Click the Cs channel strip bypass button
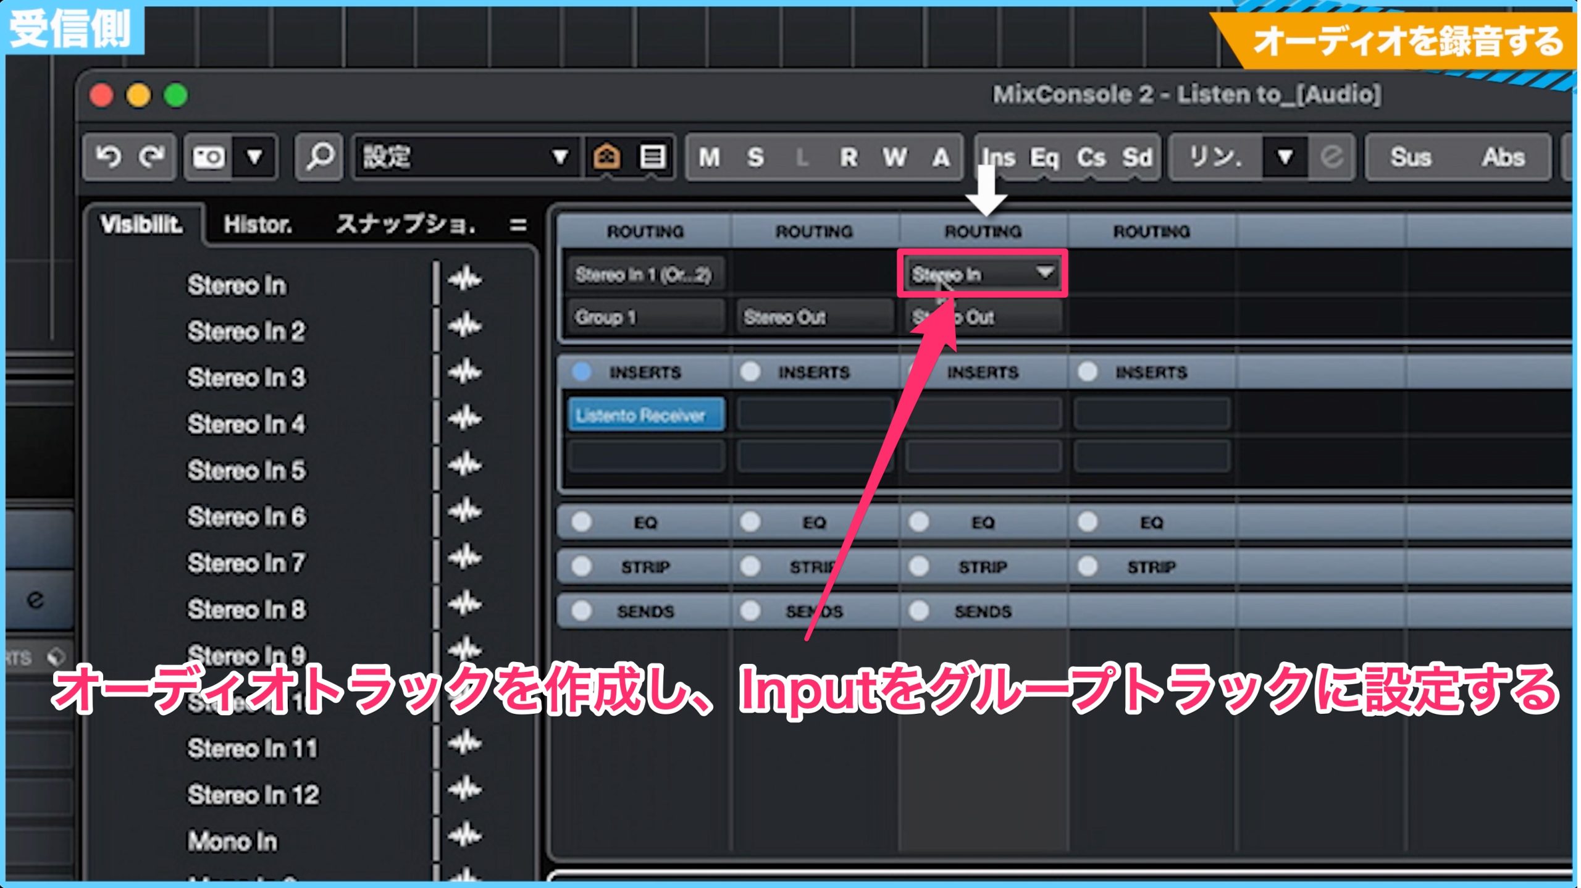Screen dimensions: 1581x888 point(1091,157)
